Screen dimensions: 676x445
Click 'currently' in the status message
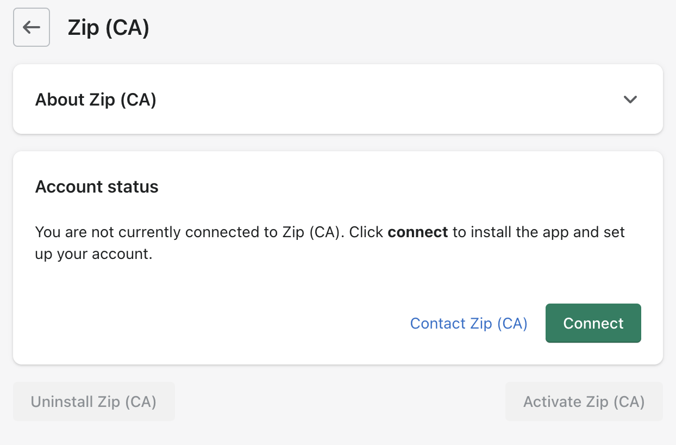coord(149,233)
